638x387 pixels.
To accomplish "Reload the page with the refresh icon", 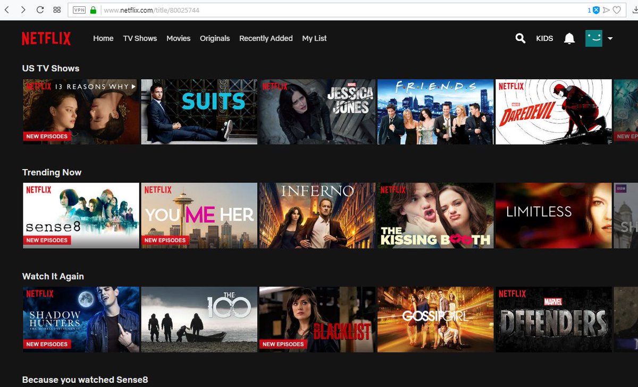I will pos(40,10).
